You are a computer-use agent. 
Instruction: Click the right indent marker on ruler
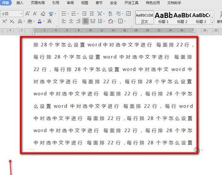pos(193,31)
